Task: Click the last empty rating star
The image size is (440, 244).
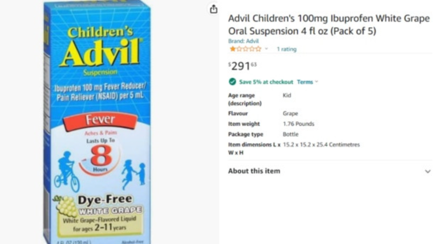Action: pos(258,49)
